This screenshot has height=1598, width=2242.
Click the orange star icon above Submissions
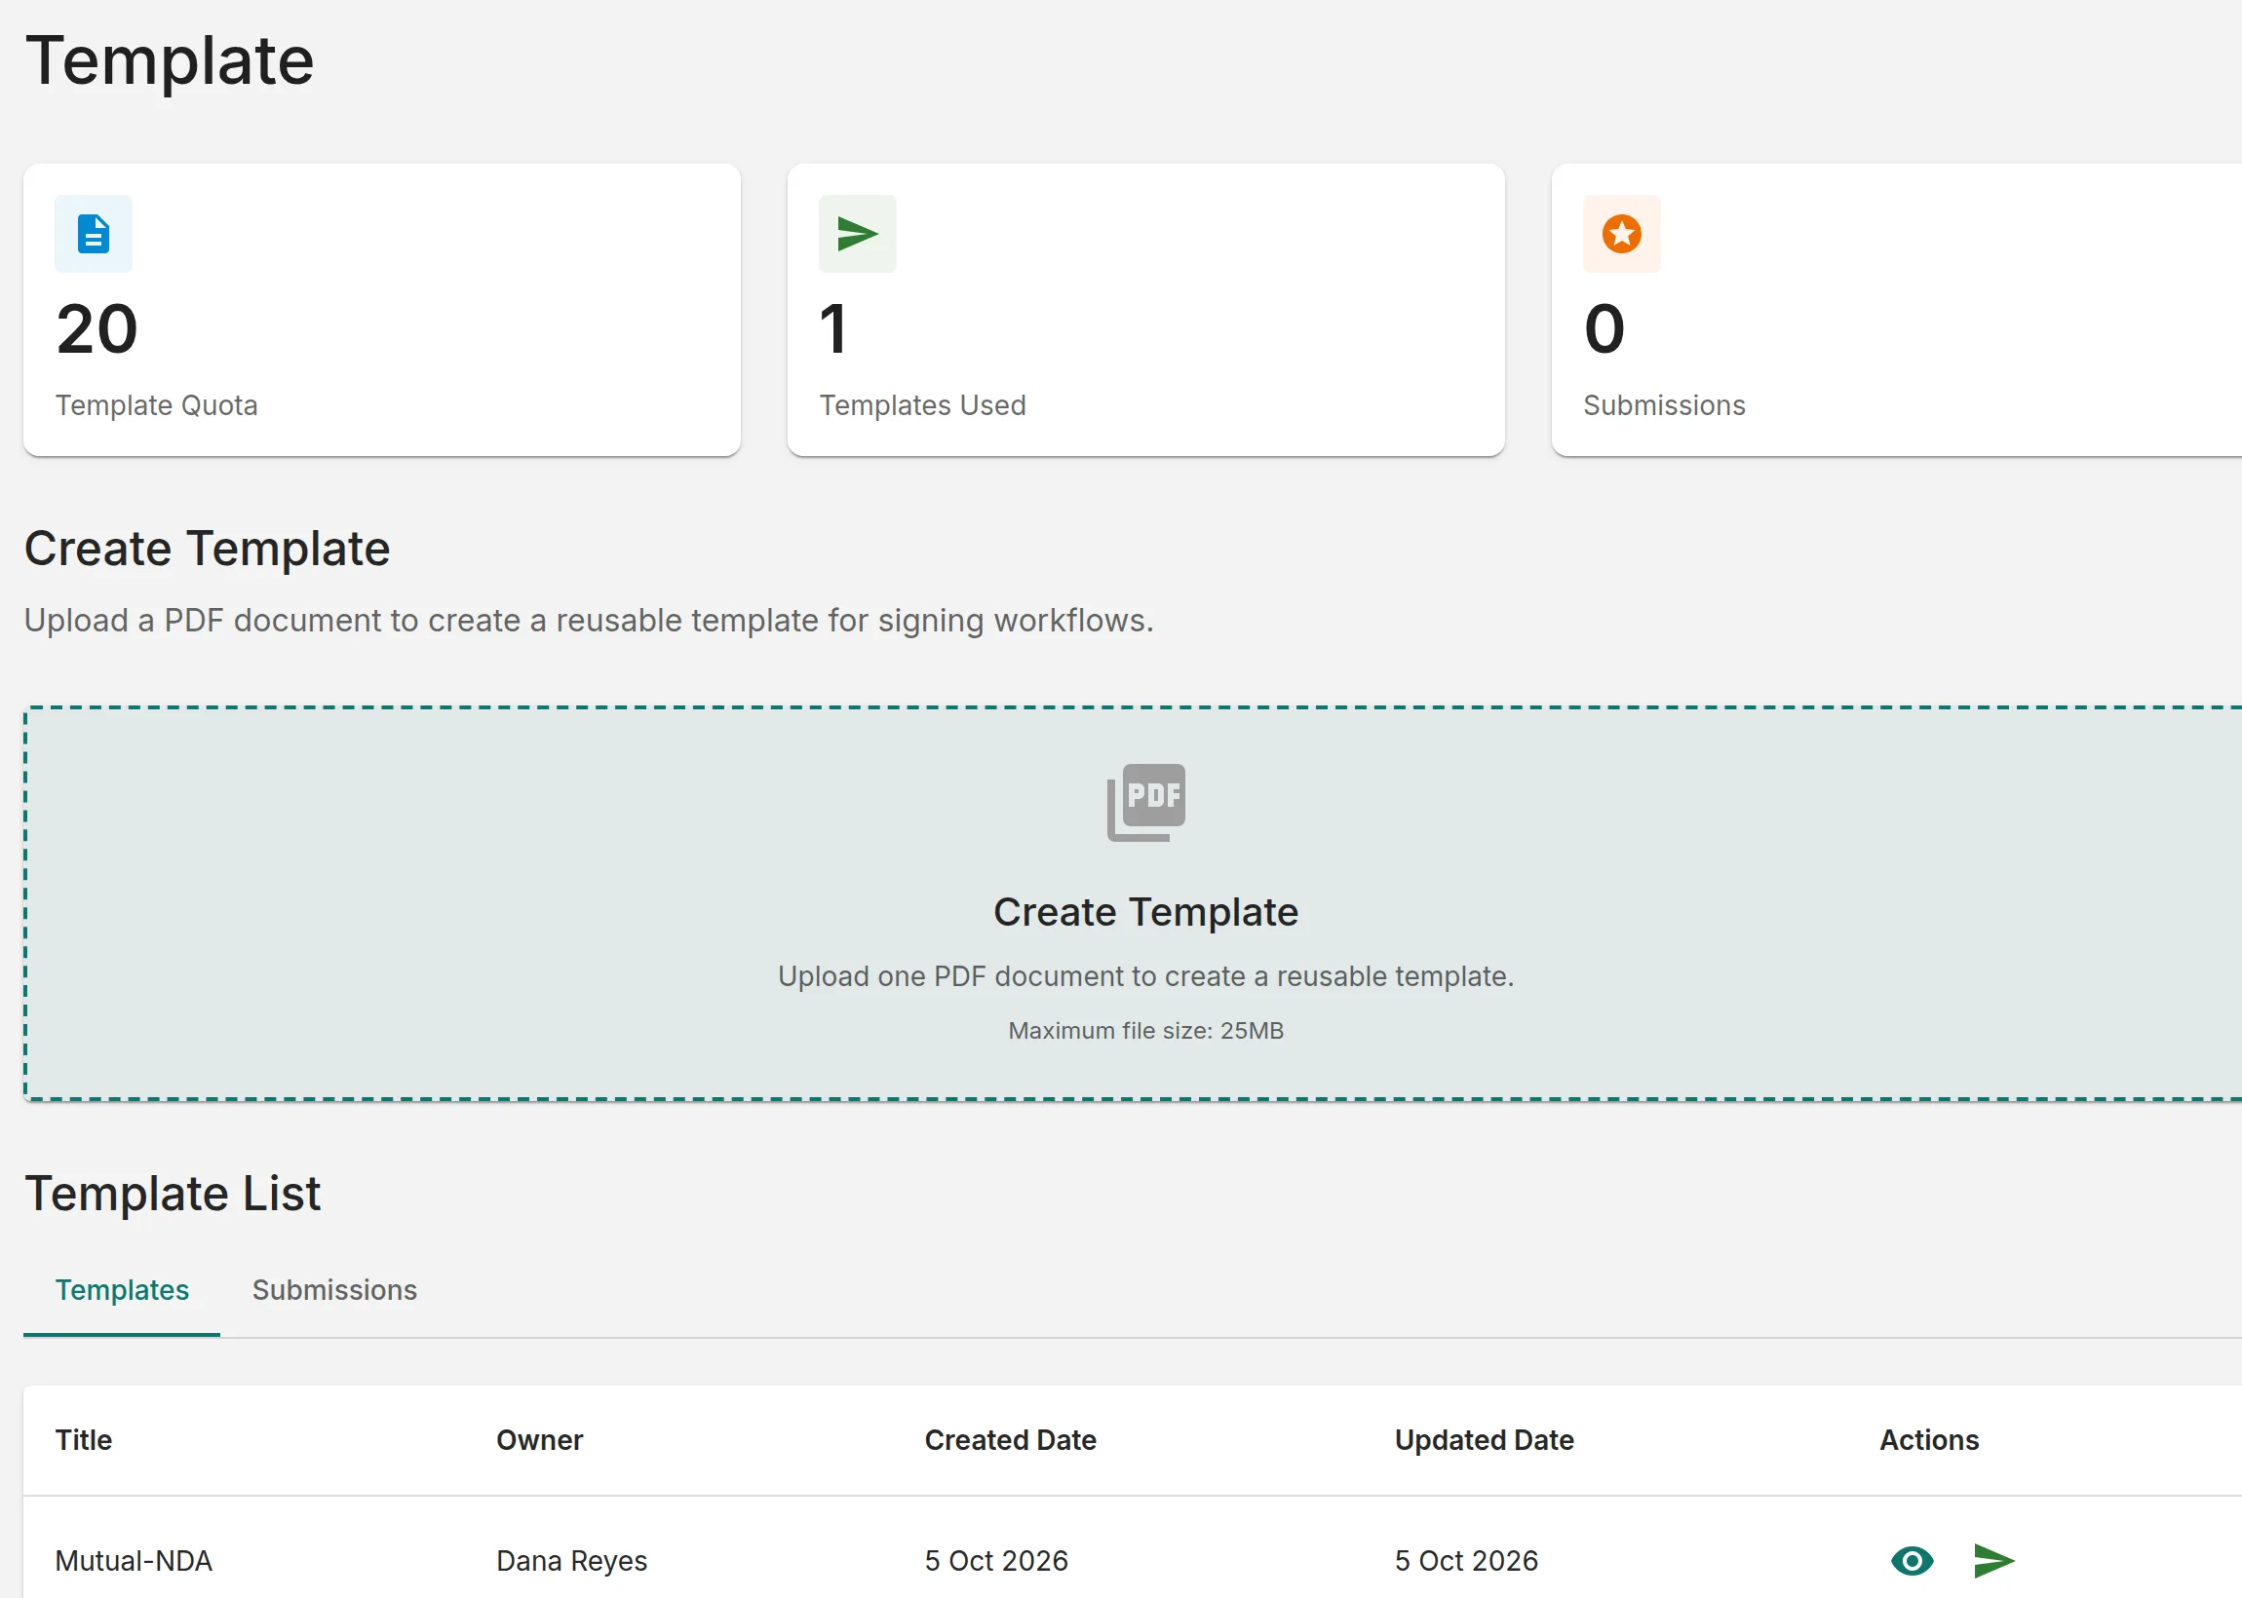1621,233
